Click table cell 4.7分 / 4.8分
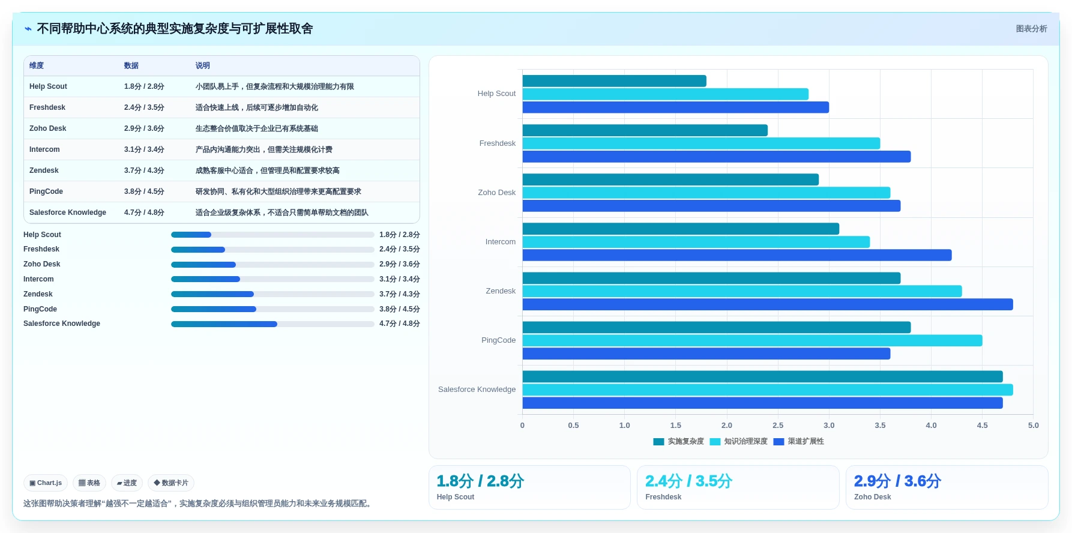 coord(144,212)
